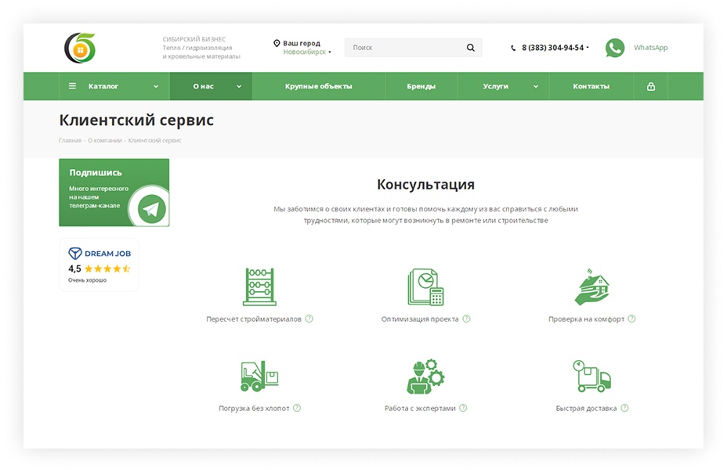727x472 pixels.
Task: Click the help icon next to Погрузка без хлопот
Action: tap(297, 408)
